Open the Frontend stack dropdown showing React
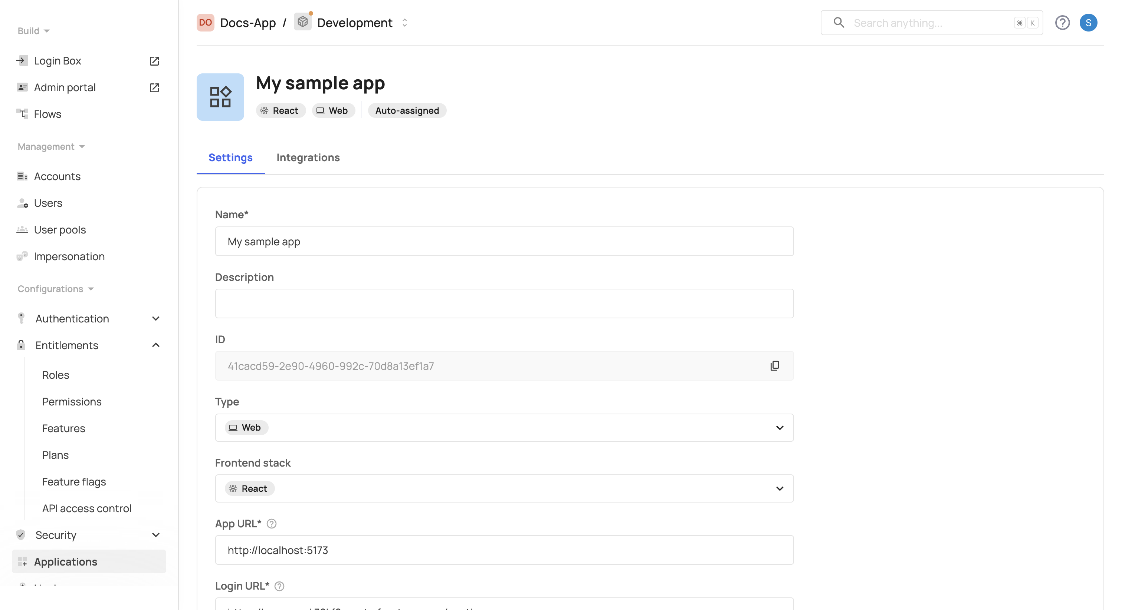1122x610 pixels. pyautogui.click(x=504, y=488)
